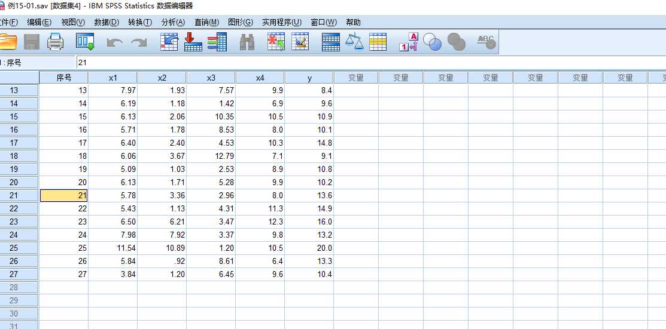The width and height of the screenshot is (666, 329).
Task: Click the highlighted cell 21 in 序号 column
Action: 63,195
